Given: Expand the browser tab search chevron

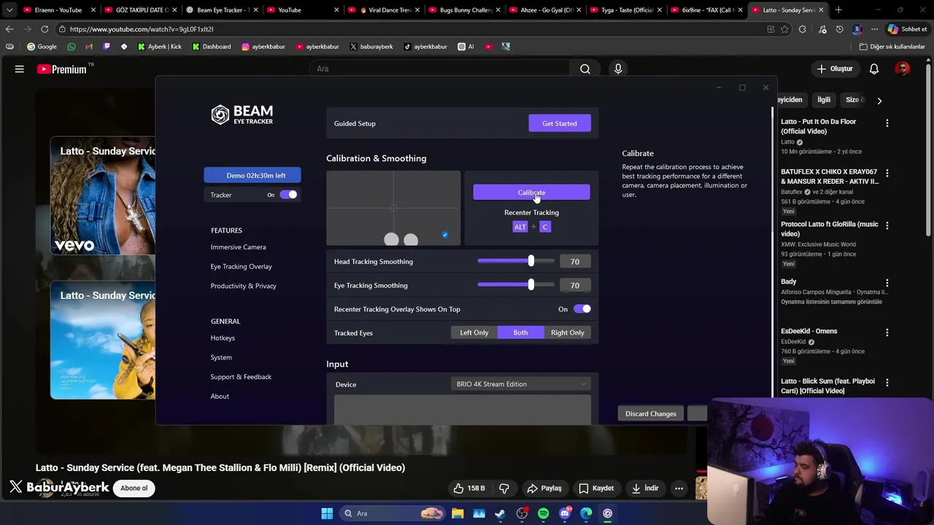Looking at the screenshot, I should 9,10.
